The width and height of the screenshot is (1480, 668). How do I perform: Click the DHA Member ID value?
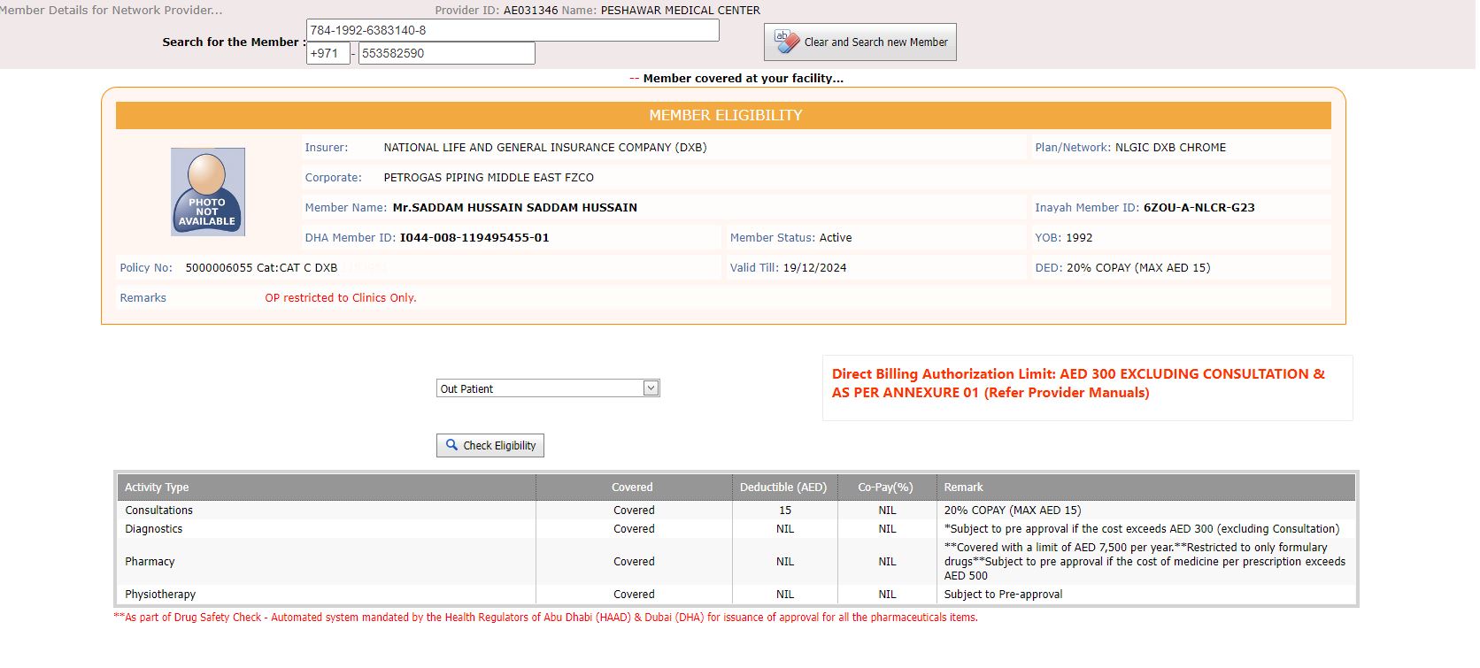(x=474, y=238)
